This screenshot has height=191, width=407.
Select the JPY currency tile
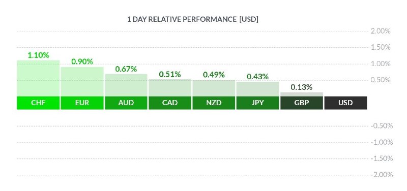point(258,103)
